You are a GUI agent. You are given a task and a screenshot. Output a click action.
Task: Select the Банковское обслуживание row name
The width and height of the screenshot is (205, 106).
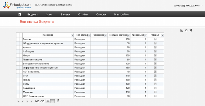pyautogui.click(x=36, y=64)
